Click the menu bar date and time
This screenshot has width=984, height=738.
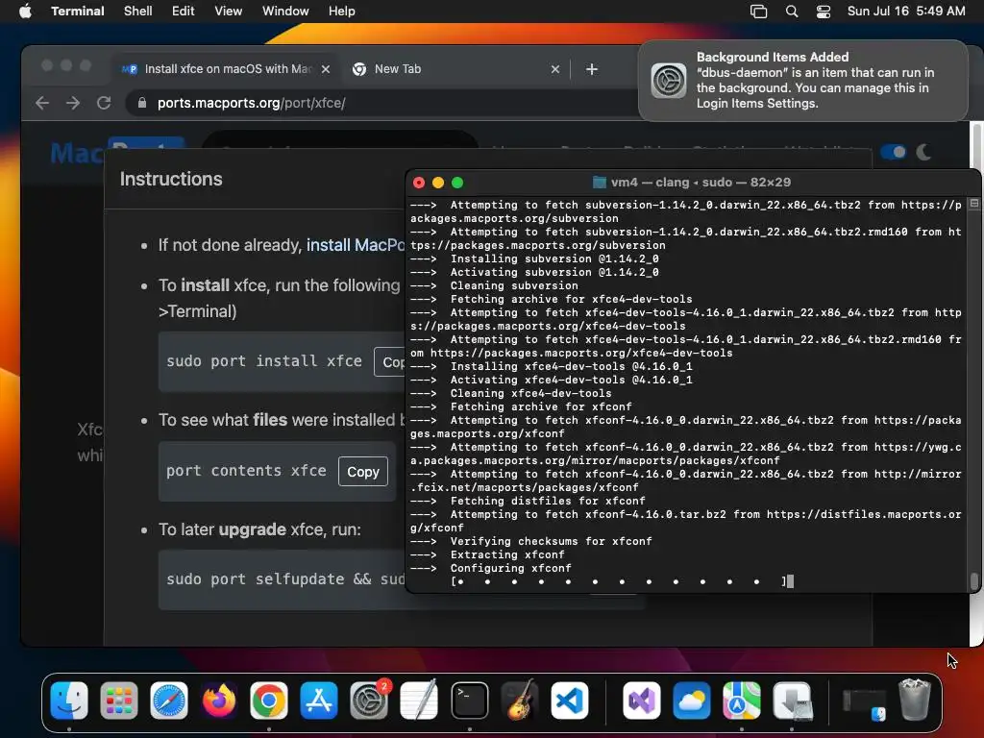(x=906, y=11)
